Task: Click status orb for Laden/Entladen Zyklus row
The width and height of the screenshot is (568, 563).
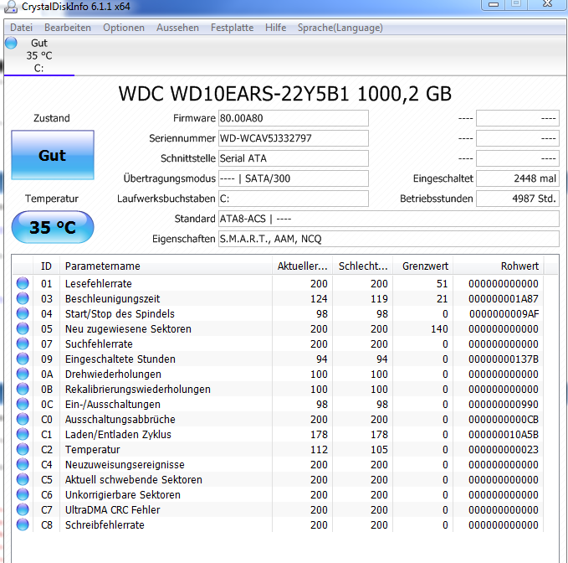Action: pyautogui.click(x=23, y=434)
